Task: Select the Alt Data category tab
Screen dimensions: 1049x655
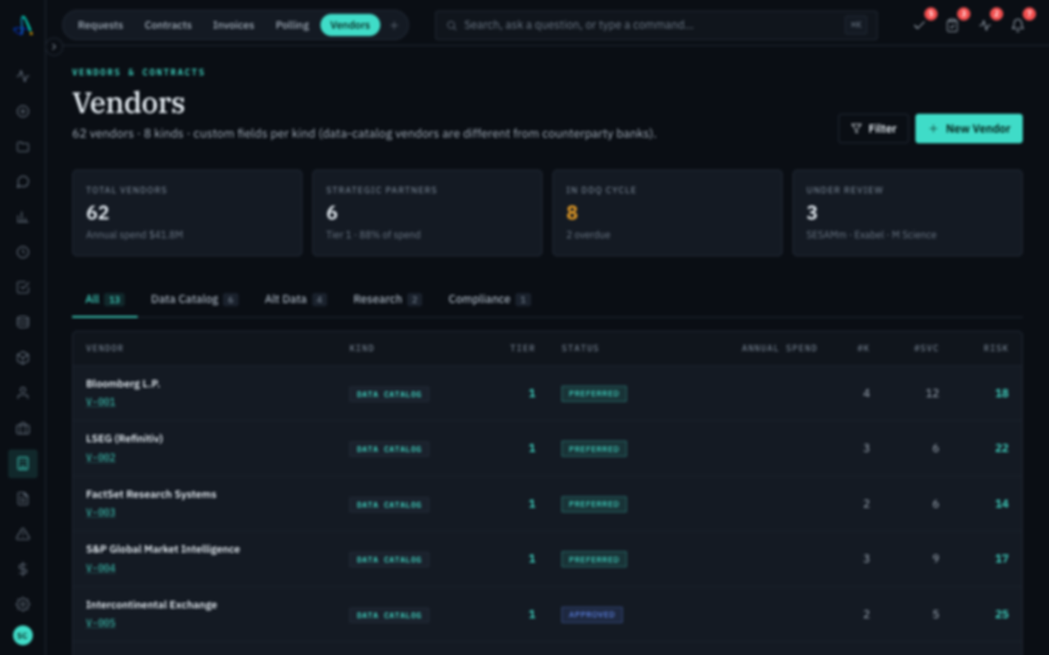Action: coord(295,300)
